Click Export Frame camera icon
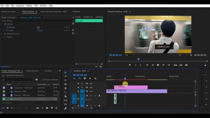The width and height of the screenshot is (210, 118). pos(186,65)
